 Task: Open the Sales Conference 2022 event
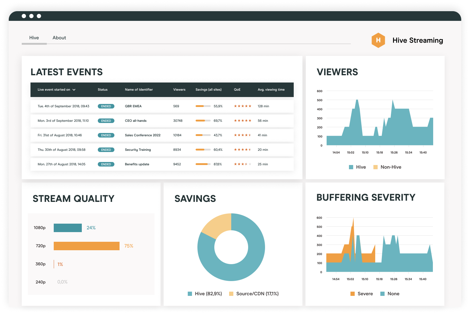tap(142, 135)
